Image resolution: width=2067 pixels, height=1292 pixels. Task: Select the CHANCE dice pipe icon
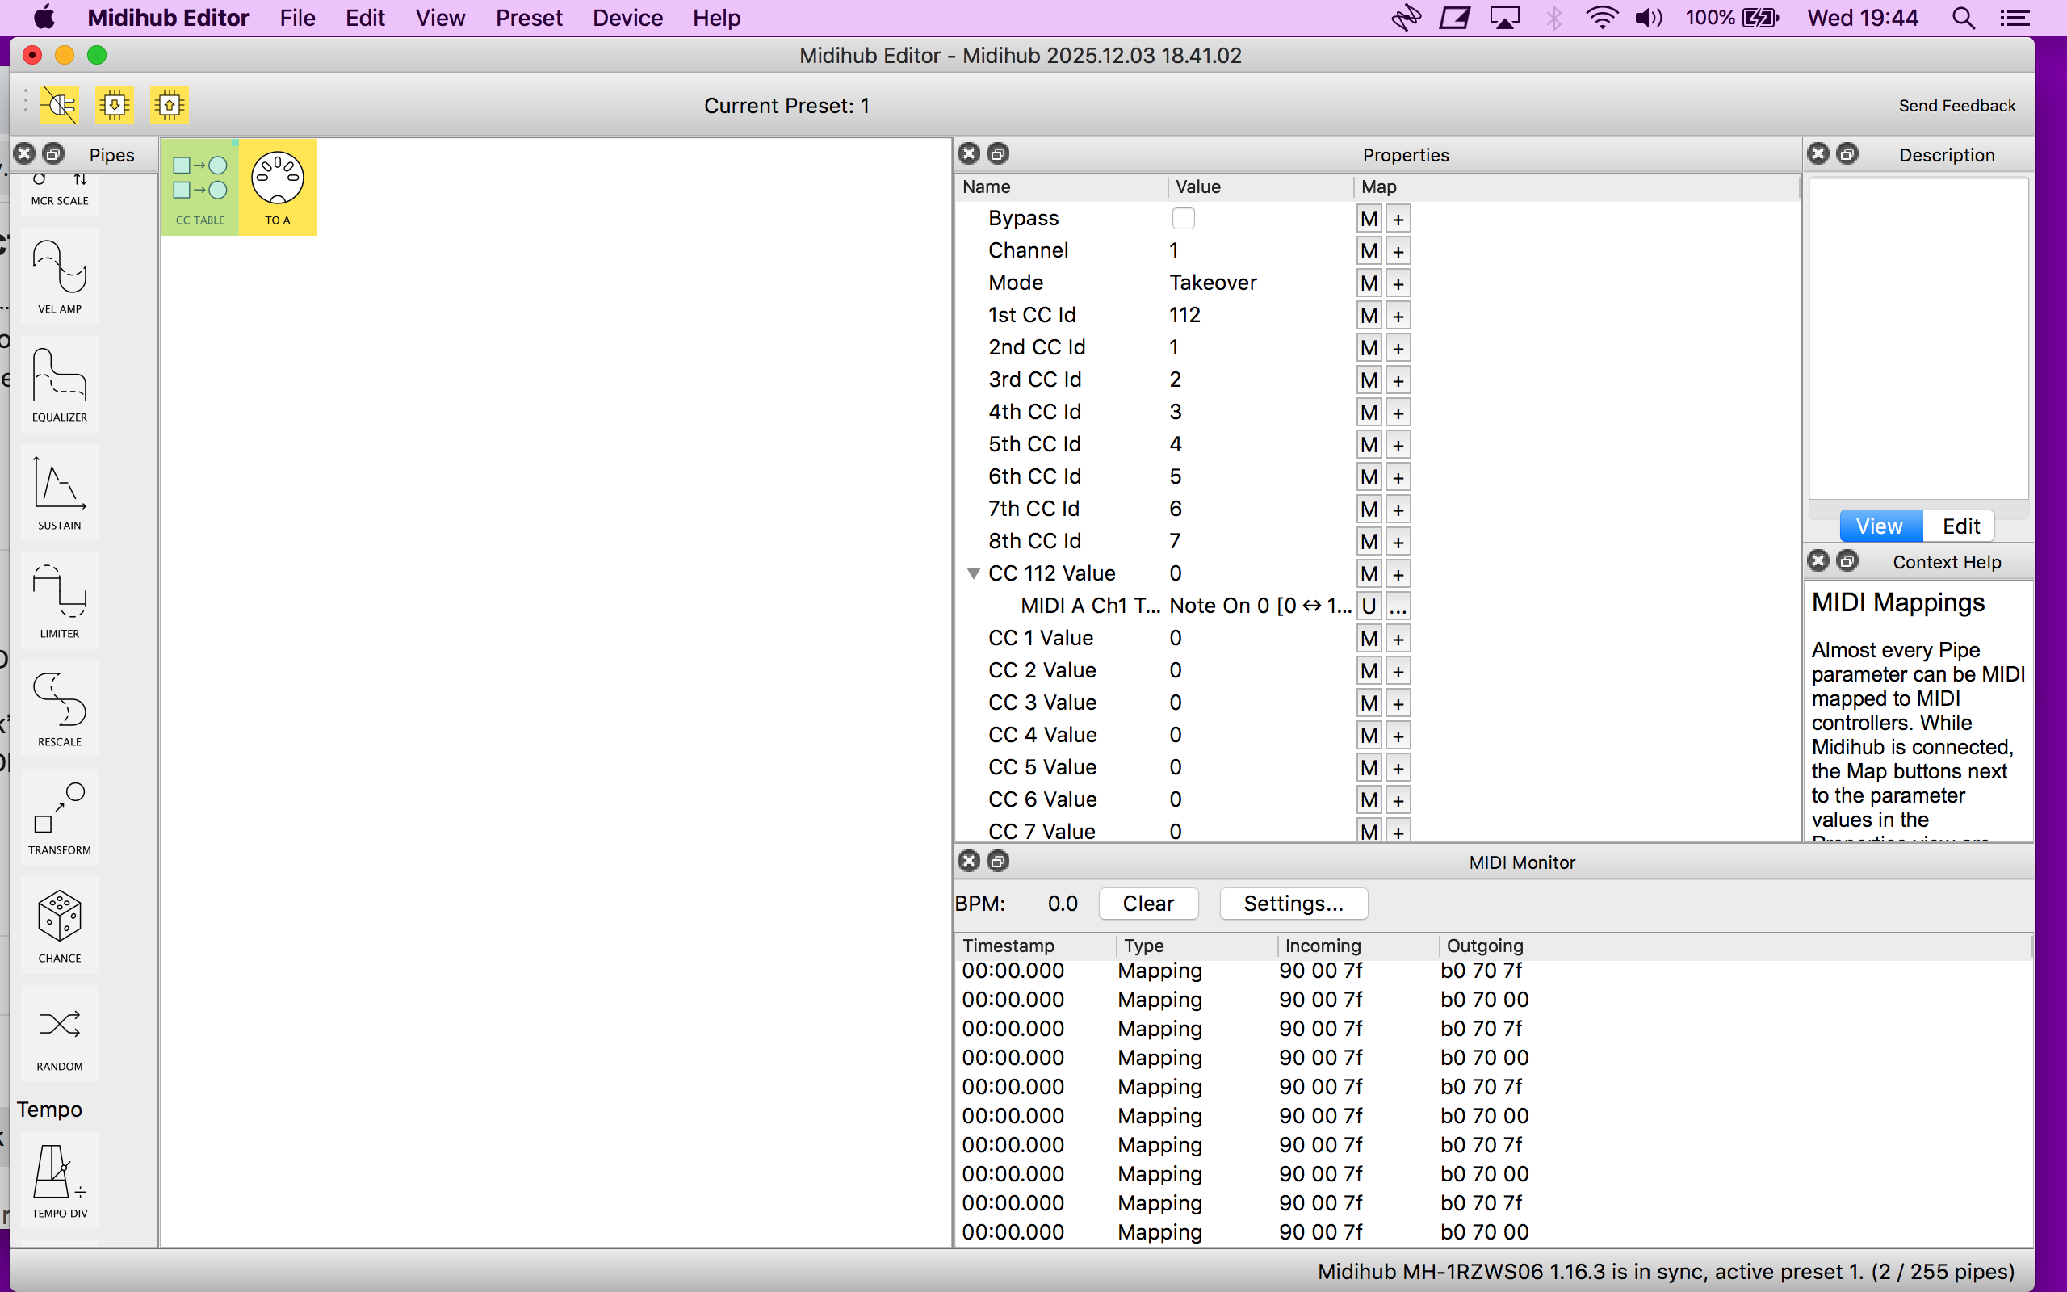pos(60,925)
